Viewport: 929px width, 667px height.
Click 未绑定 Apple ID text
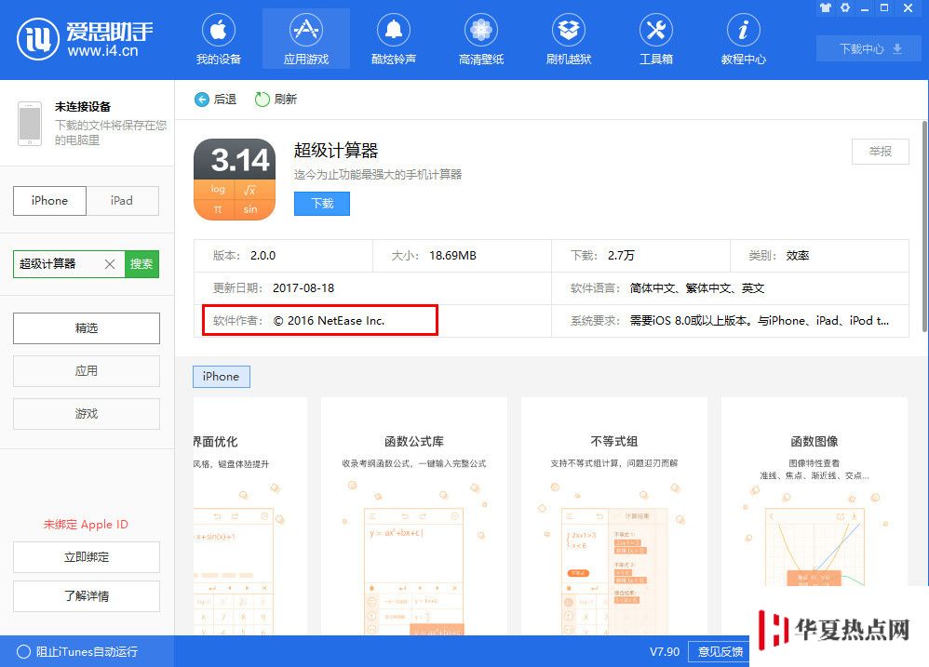click(86, 525)
